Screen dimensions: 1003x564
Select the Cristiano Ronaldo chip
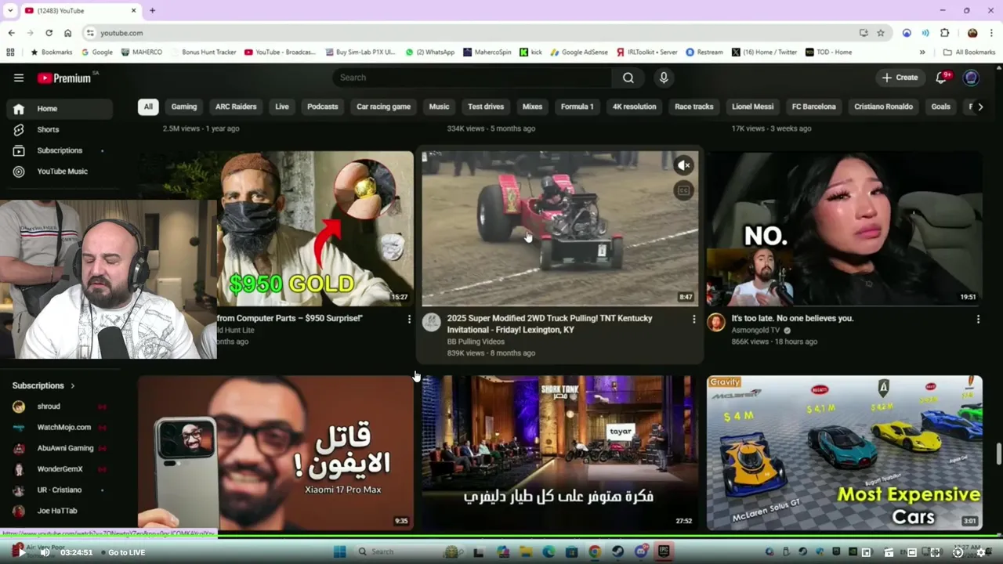(x=884, y=107)
